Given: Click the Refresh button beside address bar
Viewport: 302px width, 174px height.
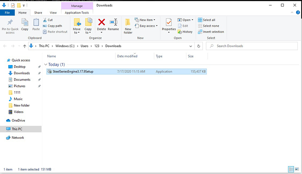Looking at the screenshot, I should coord(199,46).
